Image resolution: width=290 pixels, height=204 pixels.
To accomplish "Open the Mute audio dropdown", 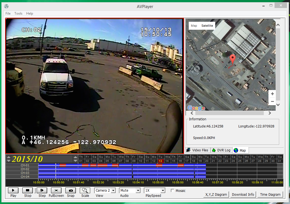I will [138, 191].
